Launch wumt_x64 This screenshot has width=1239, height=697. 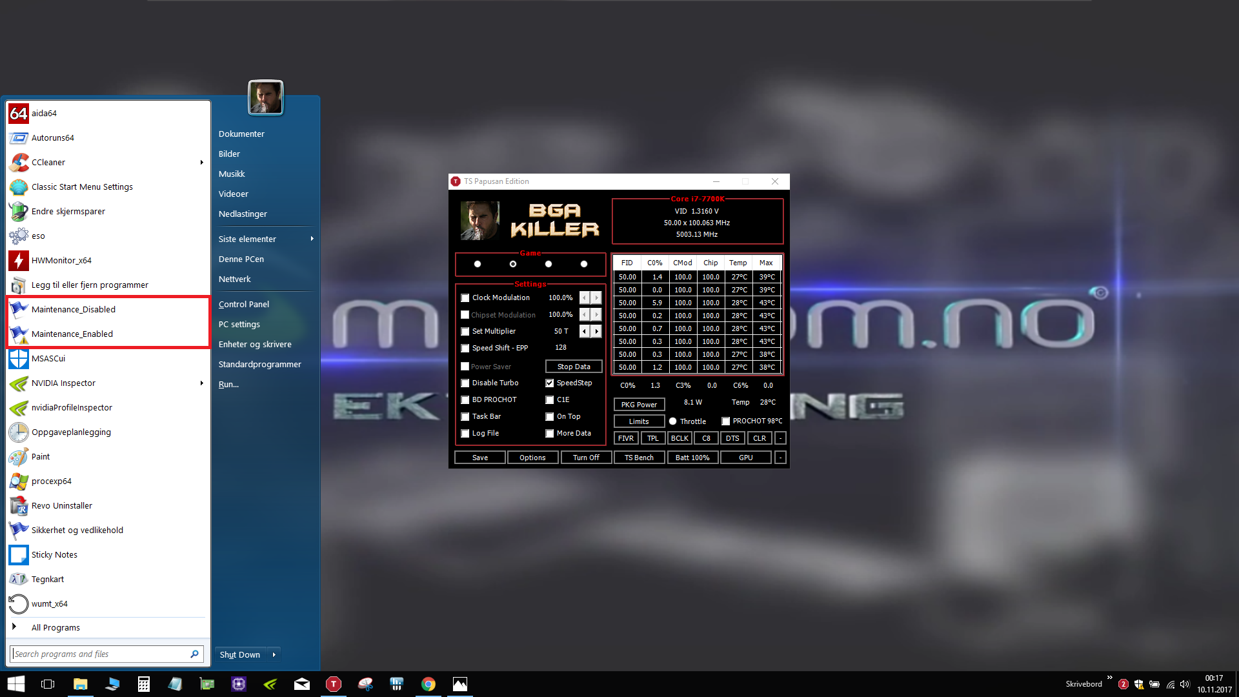point(108,603)
